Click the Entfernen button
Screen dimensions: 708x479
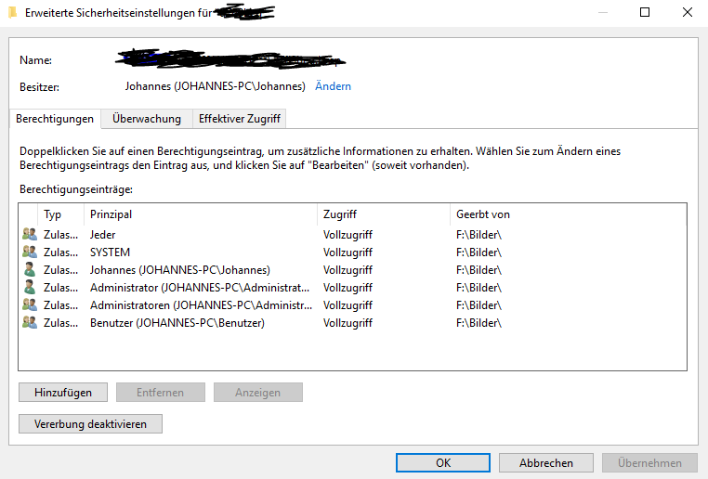coord(161,393)
